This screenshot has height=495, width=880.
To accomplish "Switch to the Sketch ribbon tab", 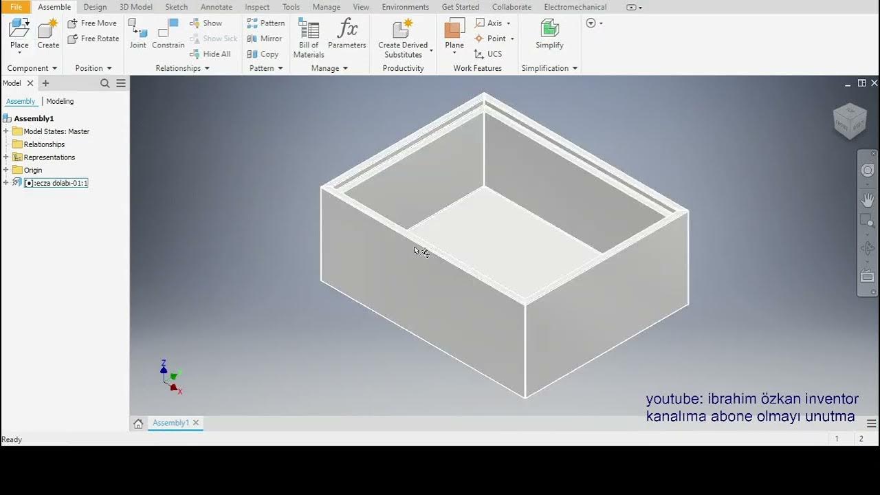I will (x=176, y=7).
